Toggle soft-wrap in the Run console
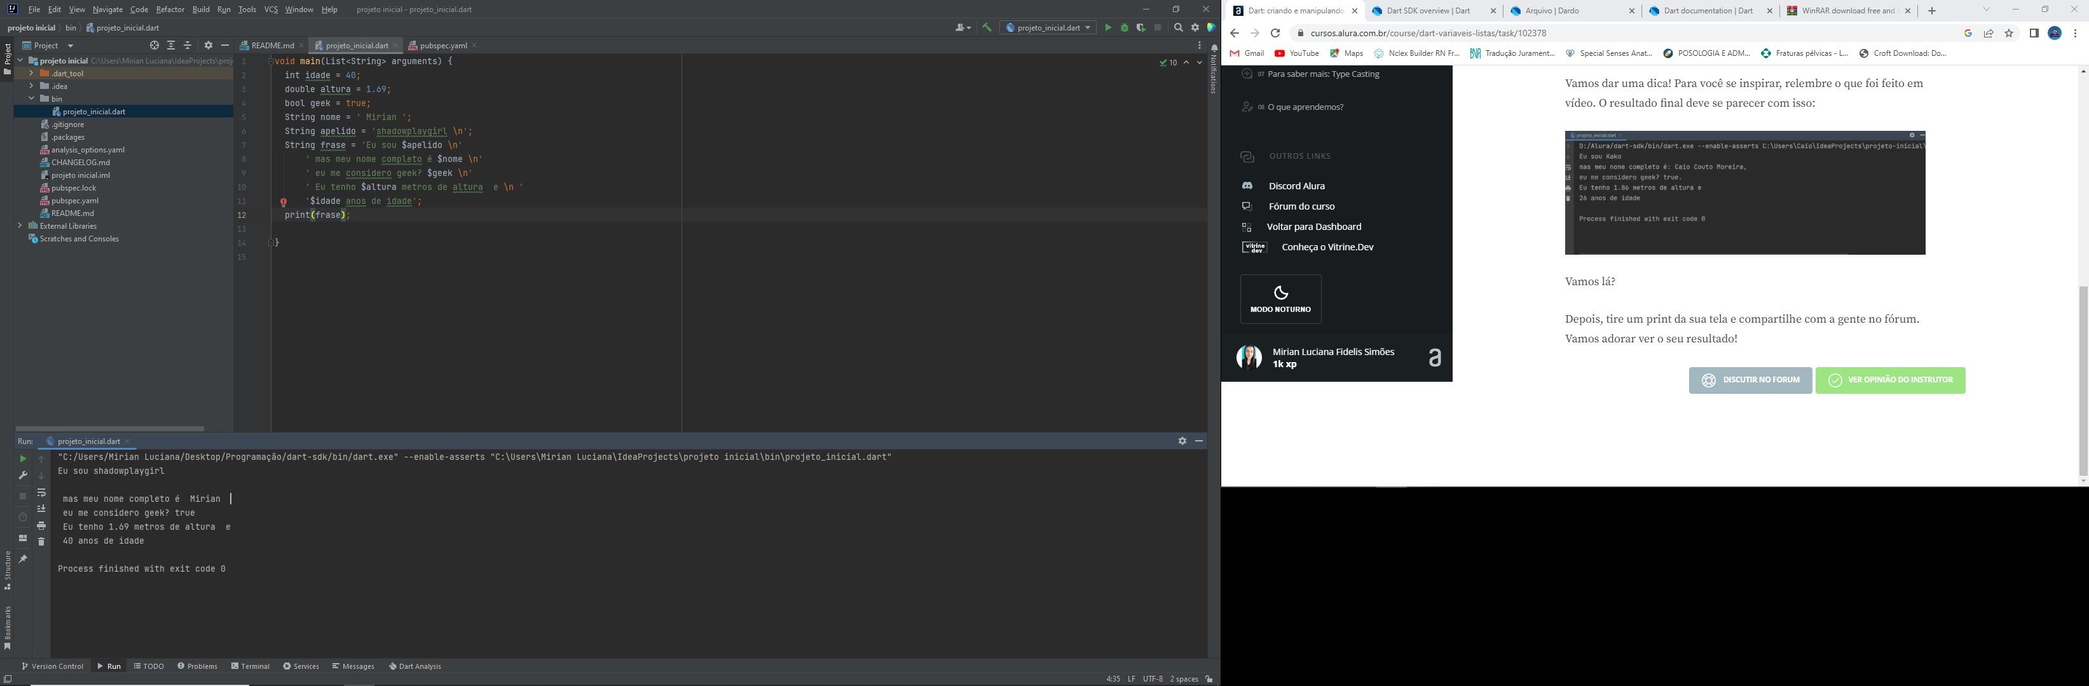This screenshot has height=686, width=2089. pos(41,492)
